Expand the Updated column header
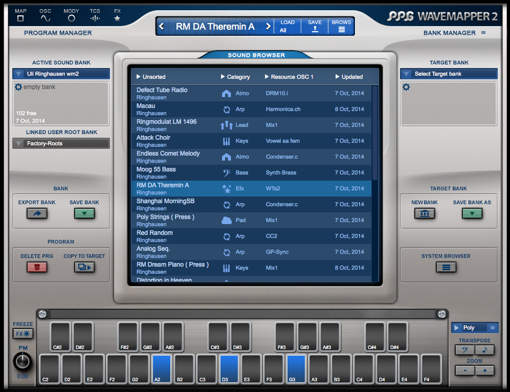The height and width of the screenshot is (392, 510). click(349, 77)
